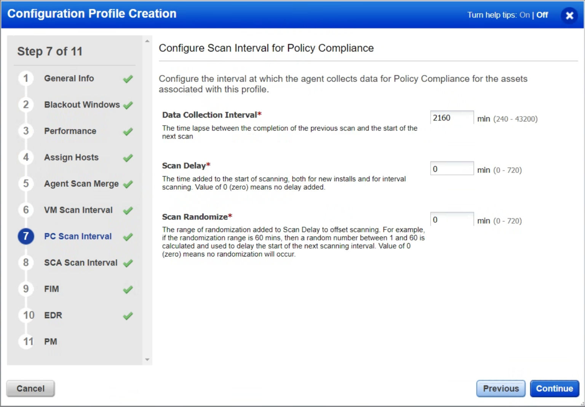Click the downward scroll arrow below steps
Screen dimensions: 585x407
tap(147, 359)
